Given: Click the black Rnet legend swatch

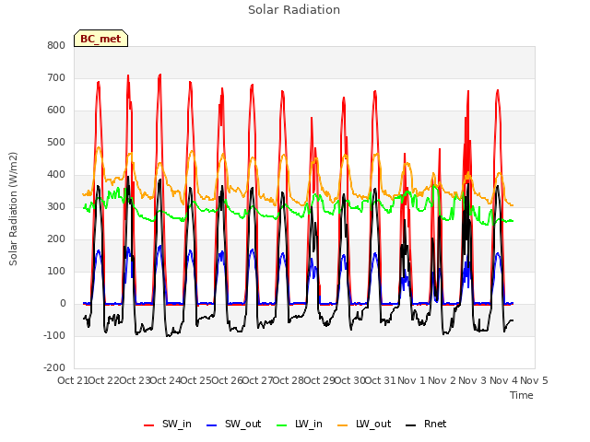Looking at the screenshot, I should (x=411, y=425).
